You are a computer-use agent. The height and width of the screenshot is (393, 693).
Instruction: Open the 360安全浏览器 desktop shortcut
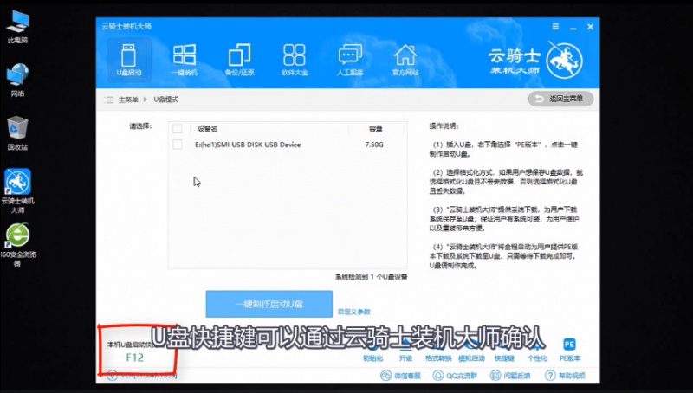click(x=17, y=245)
